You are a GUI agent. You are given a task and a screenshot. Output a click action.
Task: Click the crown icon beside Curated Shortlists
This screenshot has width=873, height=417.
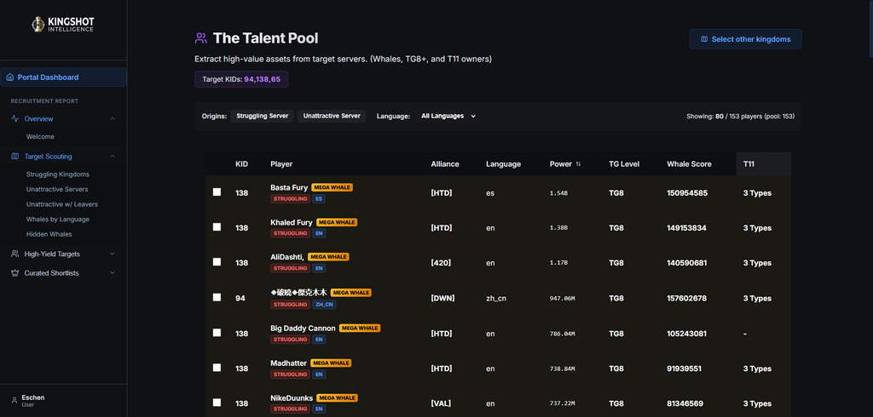pyautogui.click(x=15, y=273)
